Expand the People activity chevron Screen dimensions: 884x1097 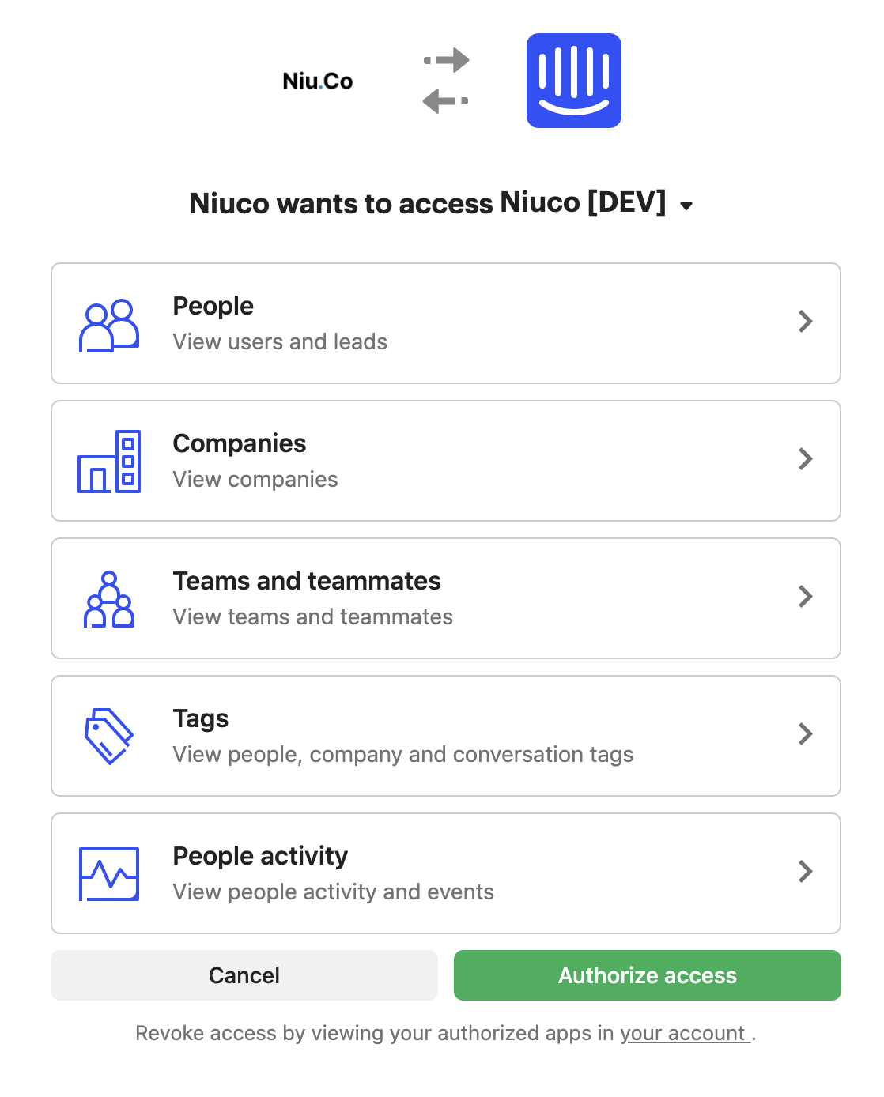tap(806, 871)
